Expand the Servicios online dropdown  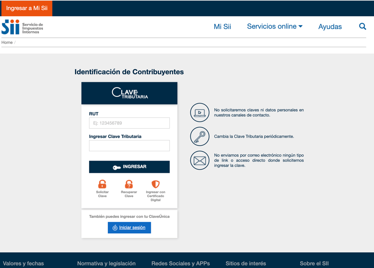click(275, 26)
